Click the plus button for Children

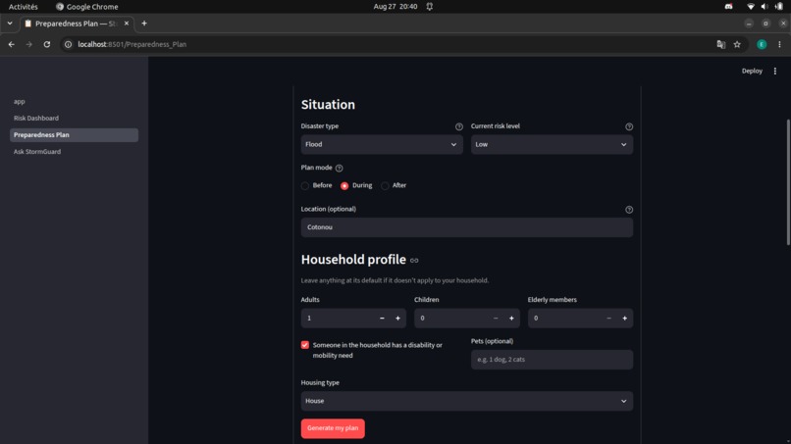tap(511, 318)
